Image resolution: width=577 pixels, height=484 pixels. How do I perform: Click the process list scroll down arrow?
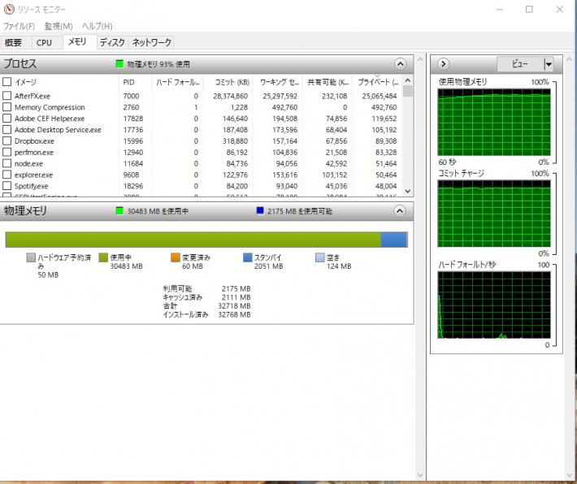pyautogui.click(x=408, y=191)
